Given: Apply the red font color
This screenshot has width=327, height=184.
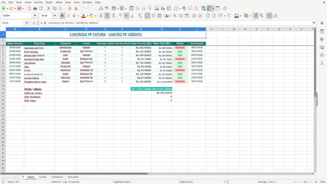Looking at the screenshot, I should tap(83, 16).
